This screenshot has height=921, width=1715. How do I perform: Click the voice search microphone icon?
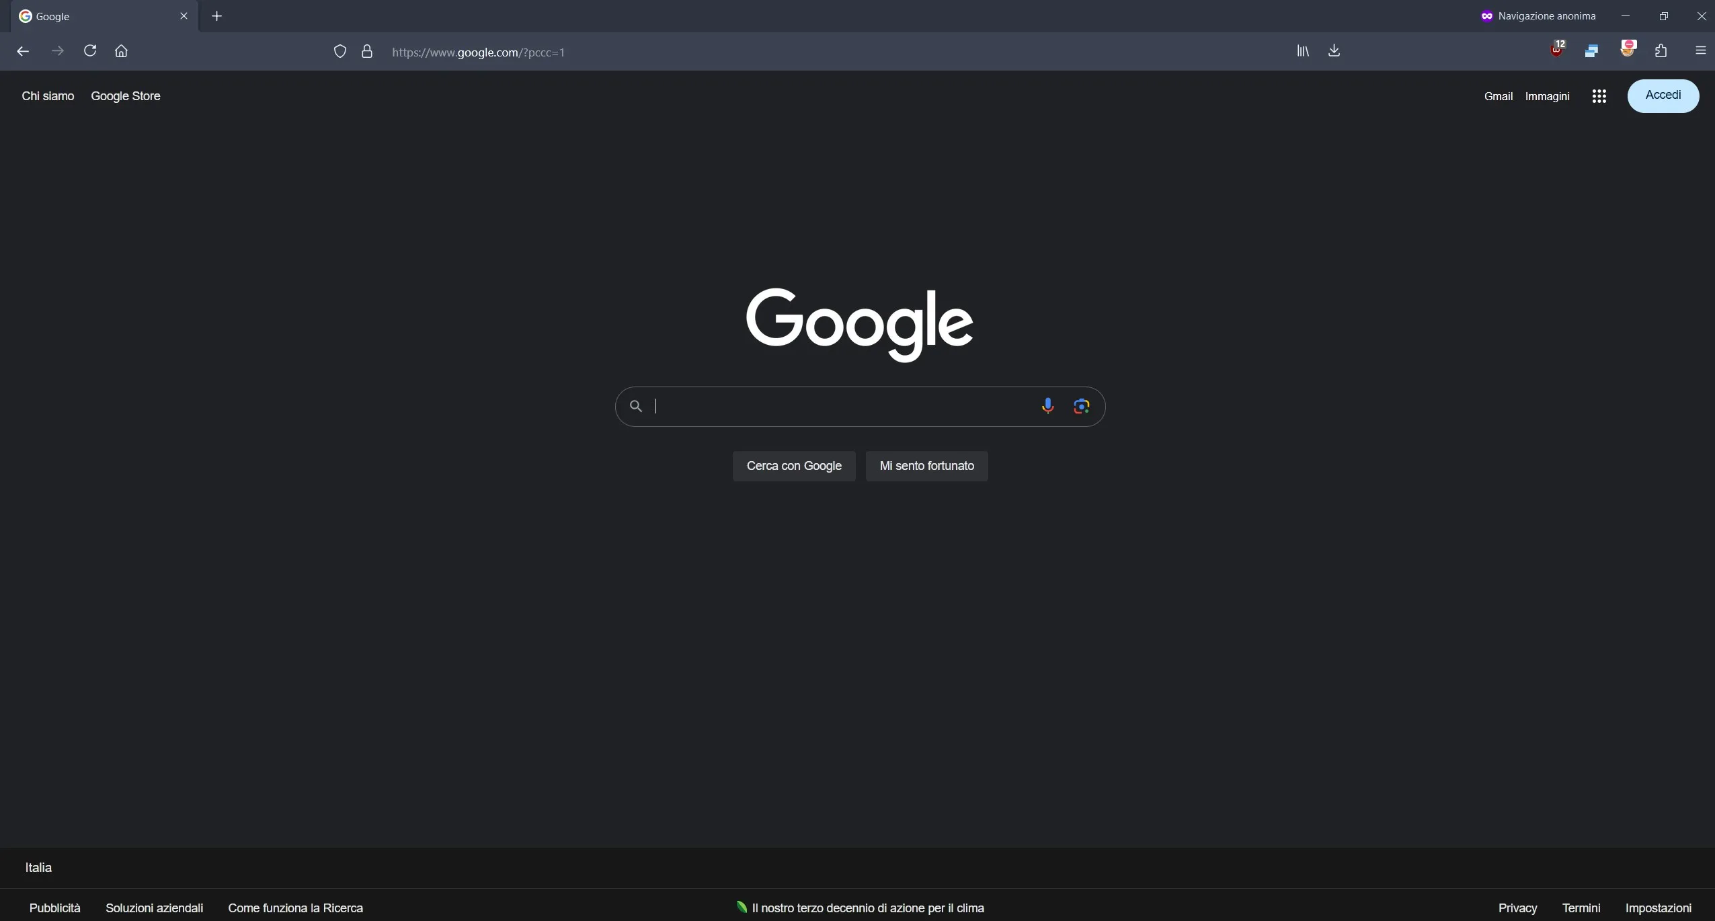(1047, 405)
